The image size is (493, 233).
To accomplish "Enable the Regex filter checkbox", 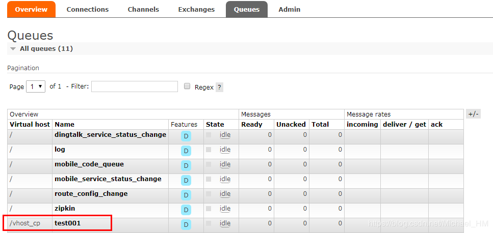I will pos(187,86).
